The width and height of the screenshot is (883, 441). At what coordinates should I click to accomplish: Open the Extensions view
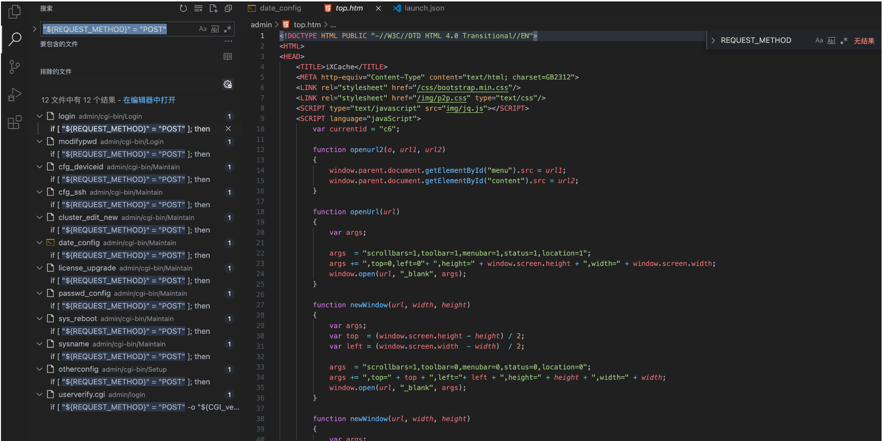(15, 122)
